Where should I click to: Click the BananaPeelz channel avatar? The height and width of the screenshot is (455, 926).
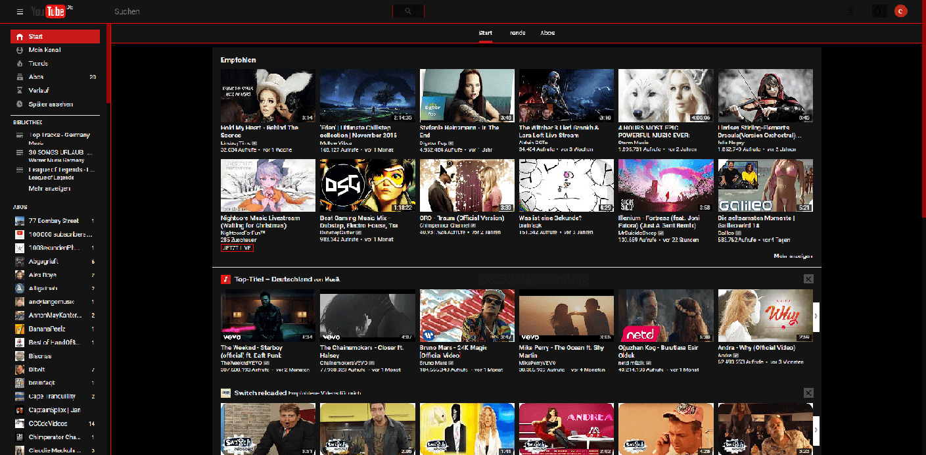click(20, 329)
